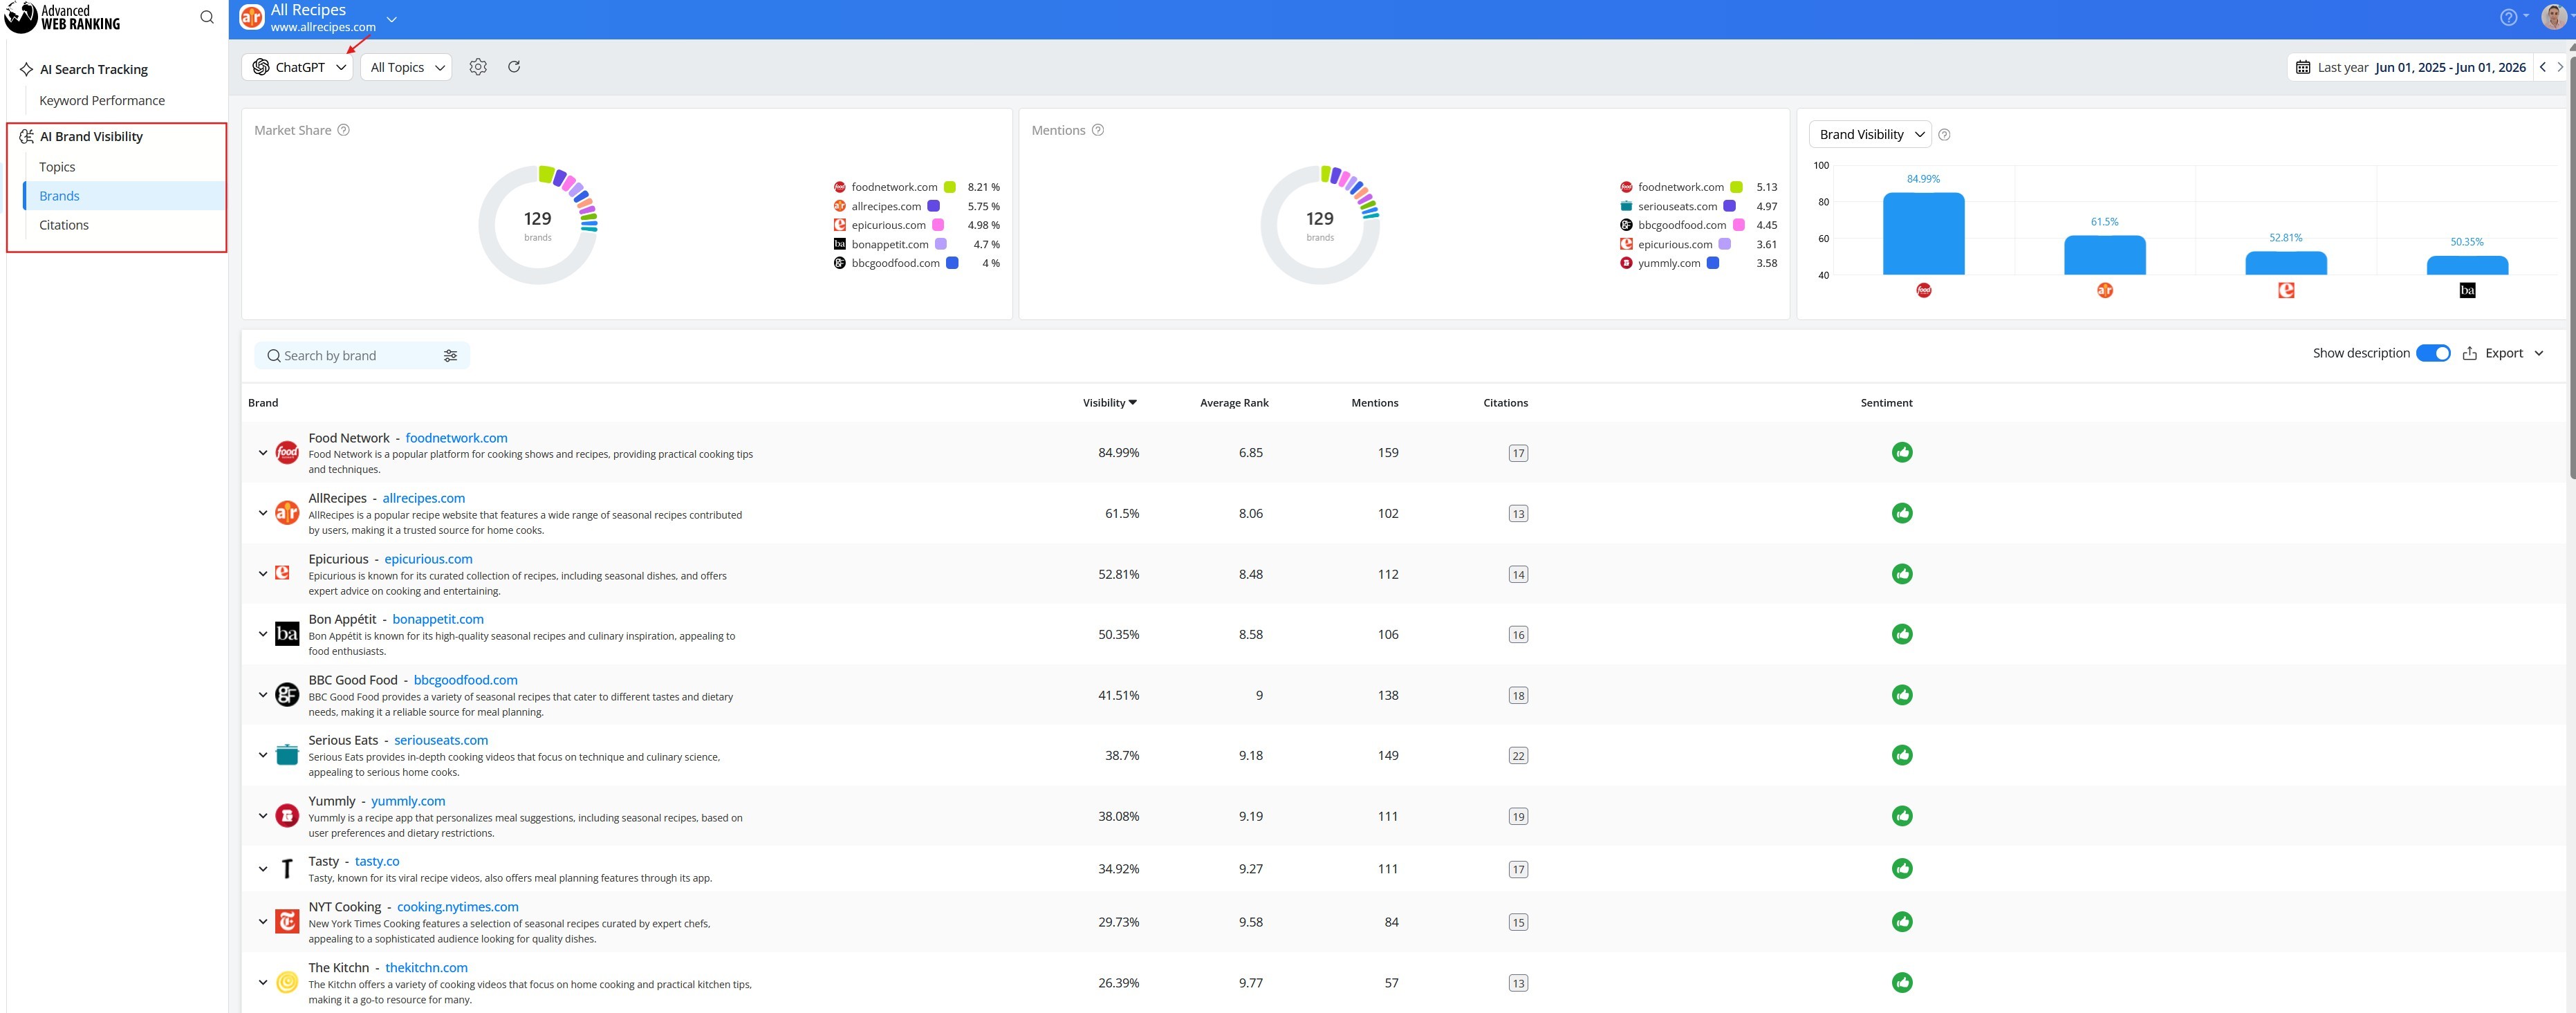
Task: Click the Export button
Action: (x=2494, y=353)
